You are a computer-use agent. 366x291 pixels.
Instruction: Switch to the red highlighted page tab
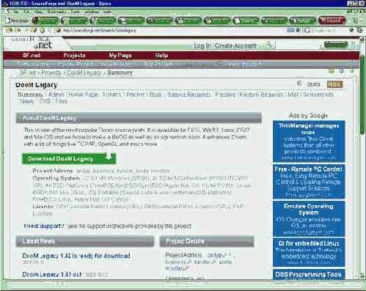click(x=332, y=21)
